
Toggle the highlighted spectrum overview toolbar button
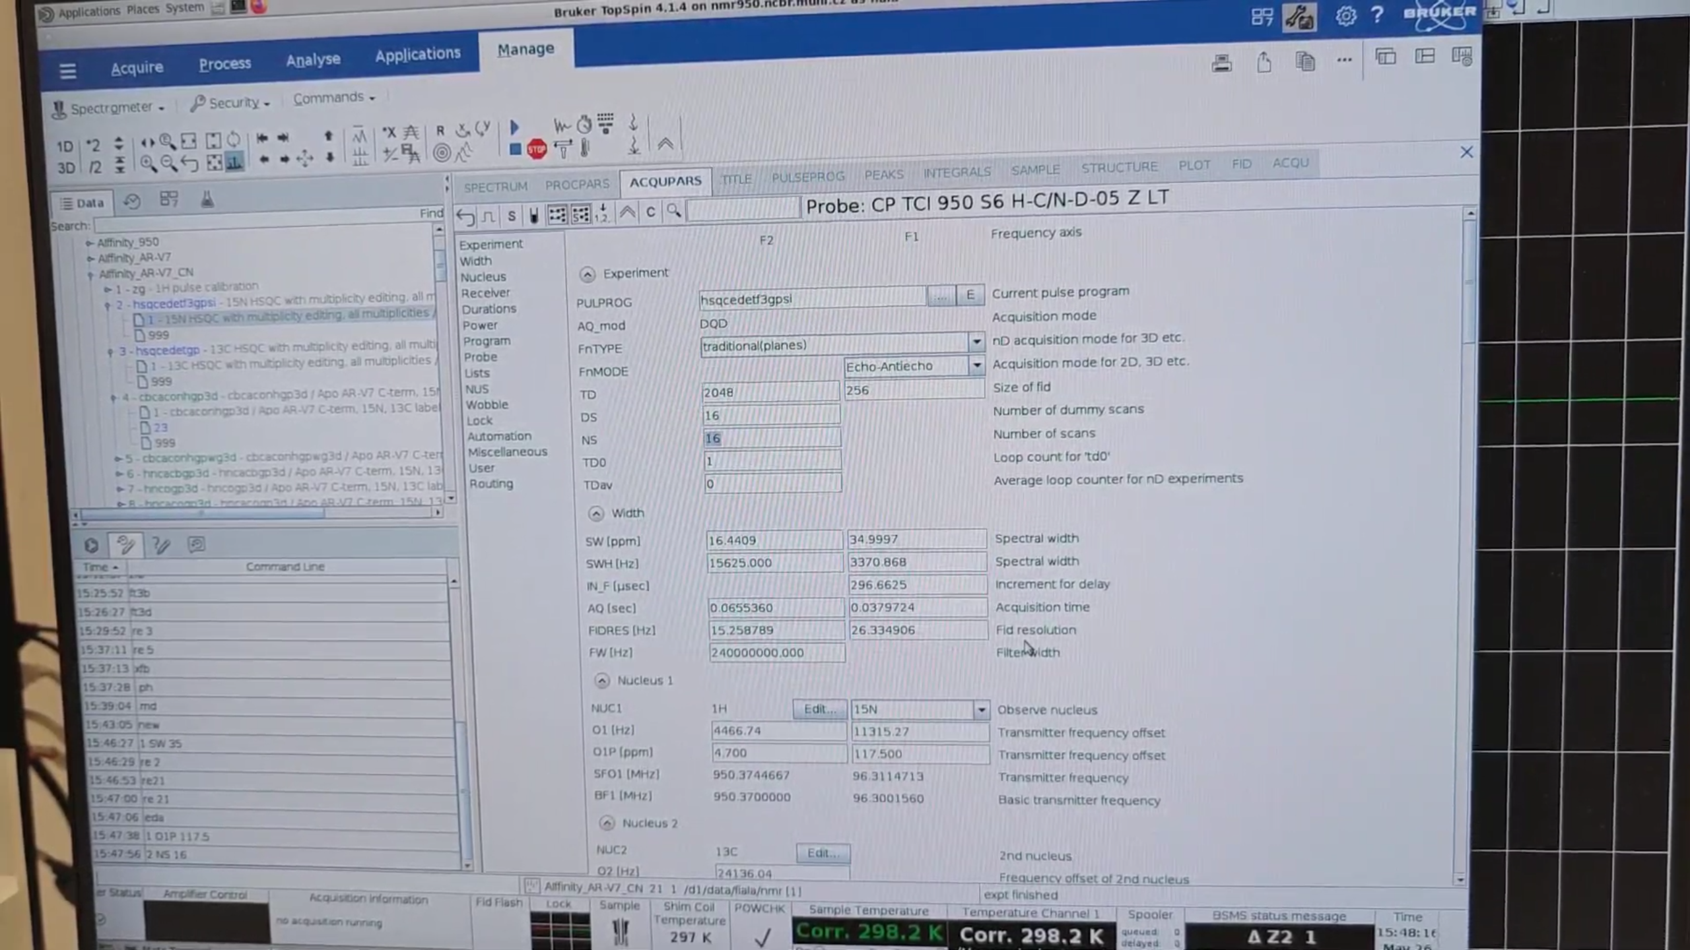point(234,162)
